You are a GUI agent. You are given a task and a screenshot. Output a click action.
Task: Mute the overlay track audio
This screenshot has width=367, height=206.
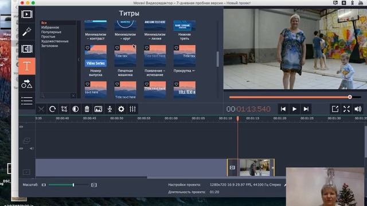coord(32,149)
